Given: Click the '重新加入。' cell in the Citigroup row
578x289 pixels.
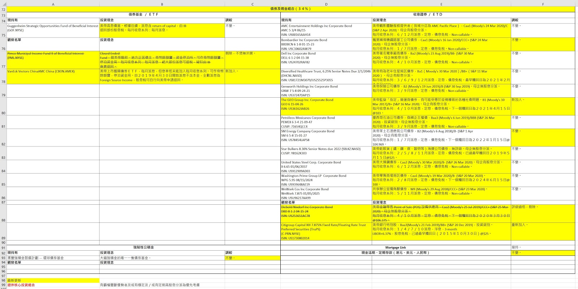Looking at the screenshot, I should click(x=543, y=231).
